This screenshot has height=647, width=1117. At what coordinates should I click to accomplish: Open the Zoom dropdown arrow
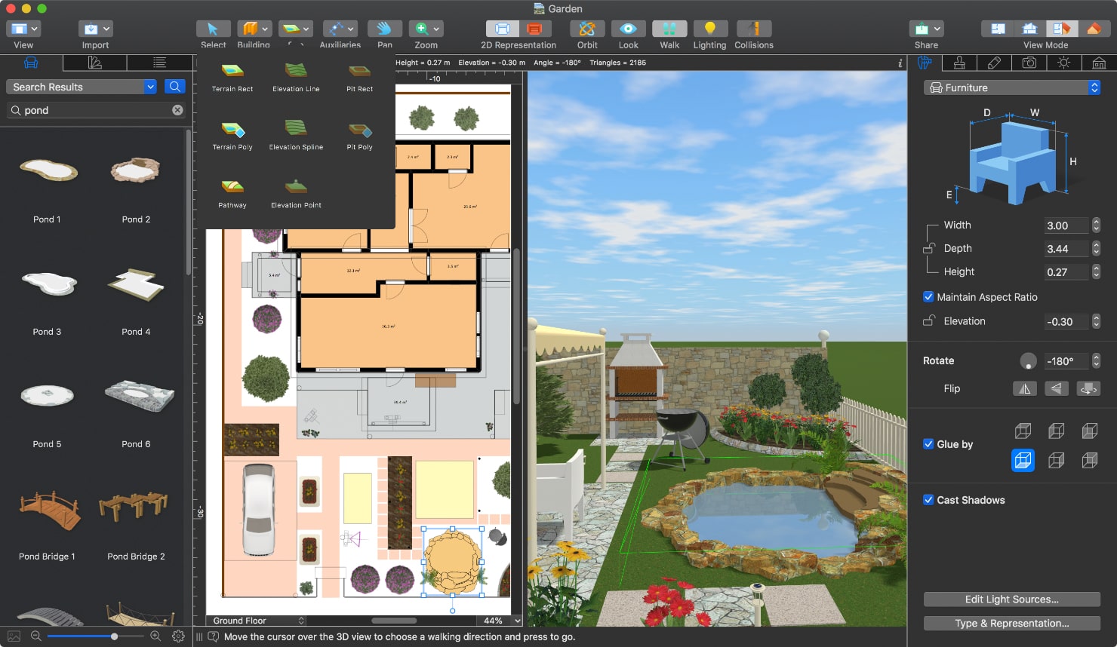(436, 29)
